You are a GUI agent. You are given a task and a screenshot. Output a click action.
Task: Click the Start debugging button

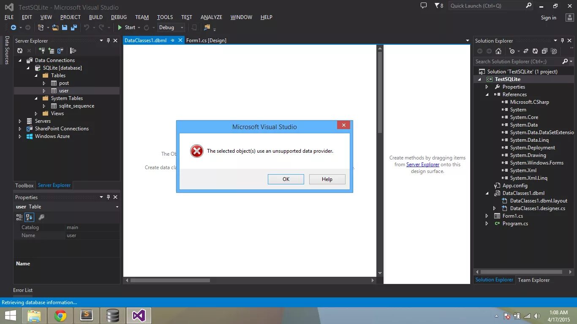pos(126,27)
